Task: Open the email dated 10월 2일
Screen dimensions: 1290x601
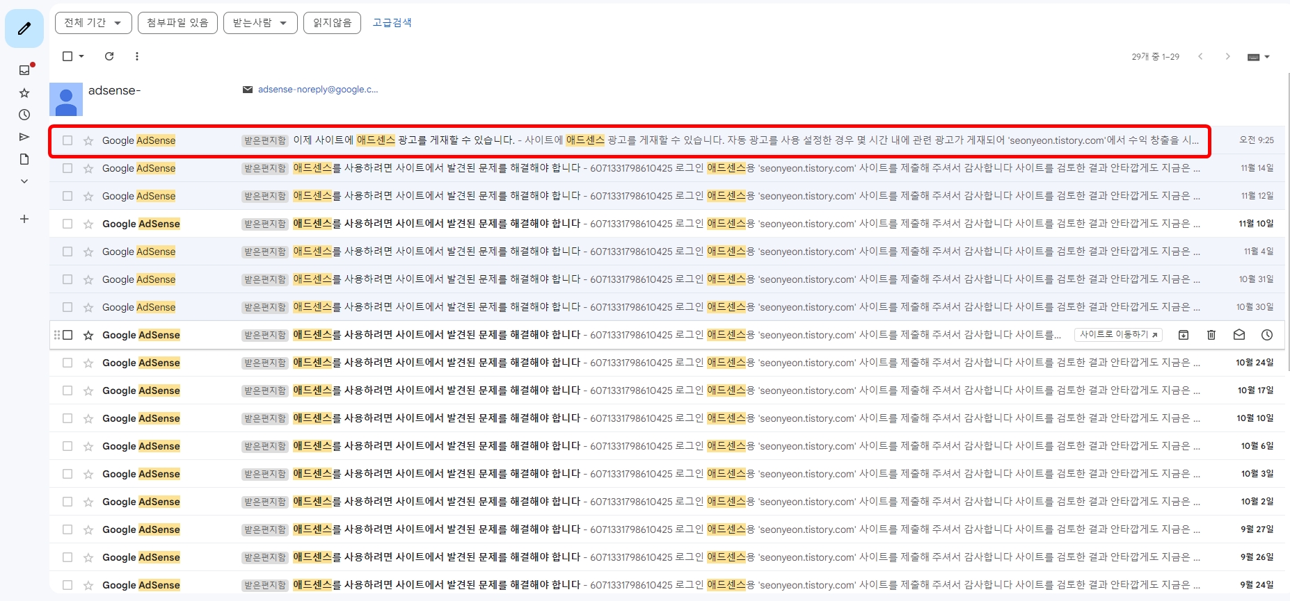Action: [x=667, y=502]
